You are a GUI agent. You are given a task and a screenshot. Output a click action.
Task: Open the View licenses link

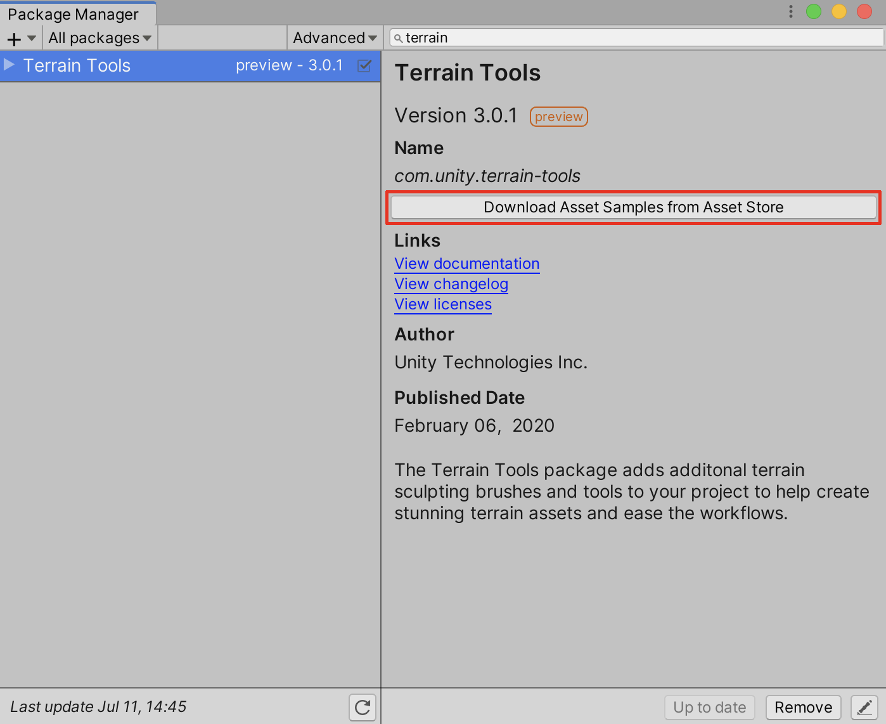443,304
